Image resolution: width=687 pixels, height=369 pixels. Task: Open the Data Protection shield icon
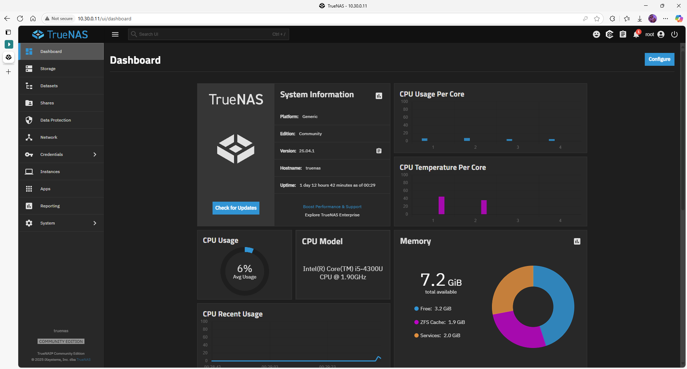coord(29,120)
